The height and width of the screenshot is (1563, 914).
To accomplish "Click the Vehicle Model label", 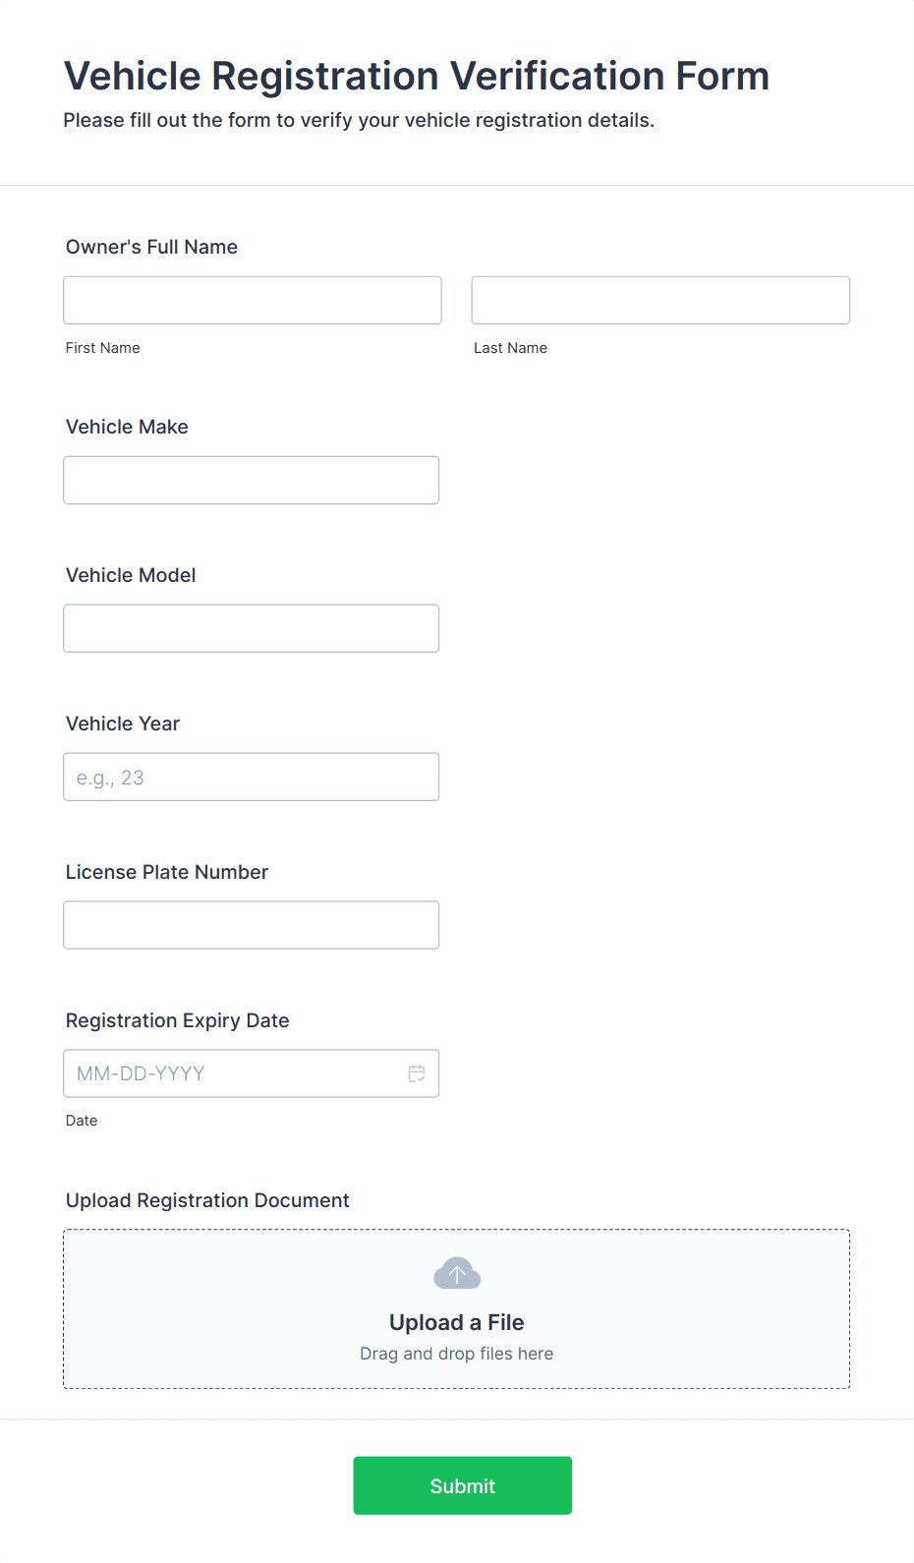I will click(x=131, y=575).
